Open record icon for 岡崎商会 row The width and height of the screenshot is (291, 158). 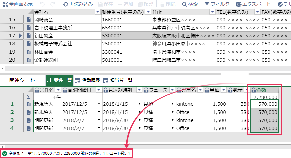click(29, 20)
